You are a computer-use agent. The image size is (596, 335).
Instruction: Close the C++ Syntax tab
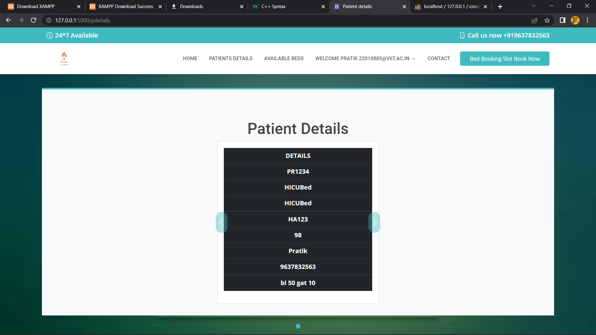(323, 7)
